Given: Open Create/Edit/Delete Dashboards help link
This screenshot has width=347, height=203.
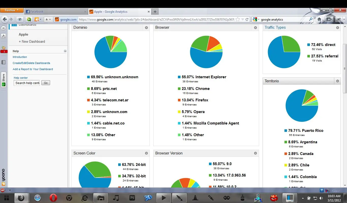Looking at the screenshot, I should click(x=31, y=63).
